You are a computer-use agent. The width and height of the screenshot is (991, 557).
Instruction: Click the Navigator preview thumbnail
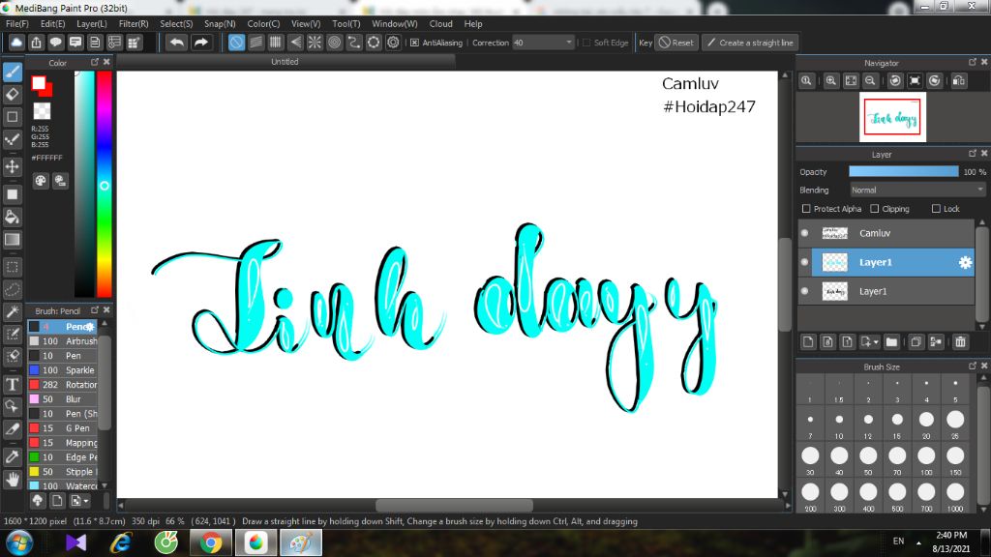pyautogui.click(x=892, y=117)
